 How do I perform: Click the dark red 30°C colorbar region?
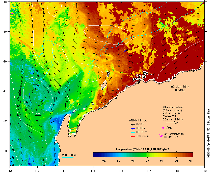191,155
